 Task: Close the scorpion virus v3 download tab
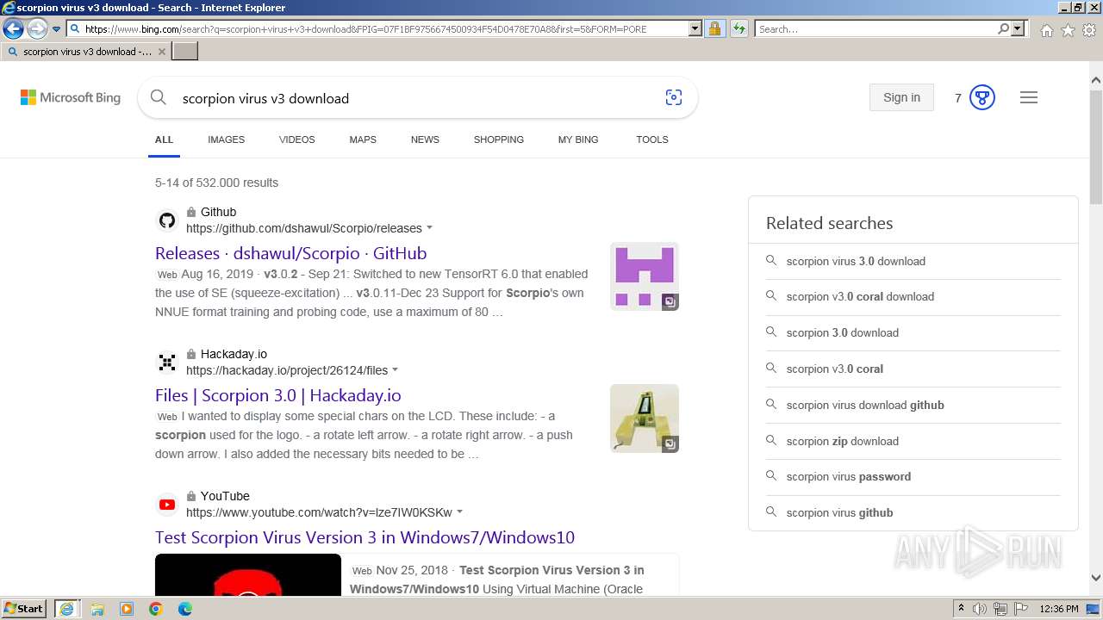[x=161, y=52]
